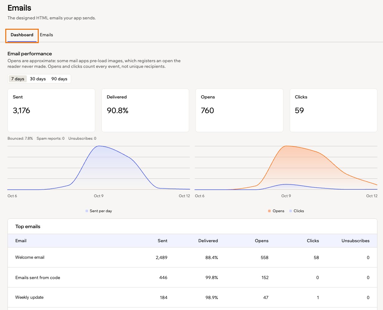Click the Top emails heading

point(28,227)
